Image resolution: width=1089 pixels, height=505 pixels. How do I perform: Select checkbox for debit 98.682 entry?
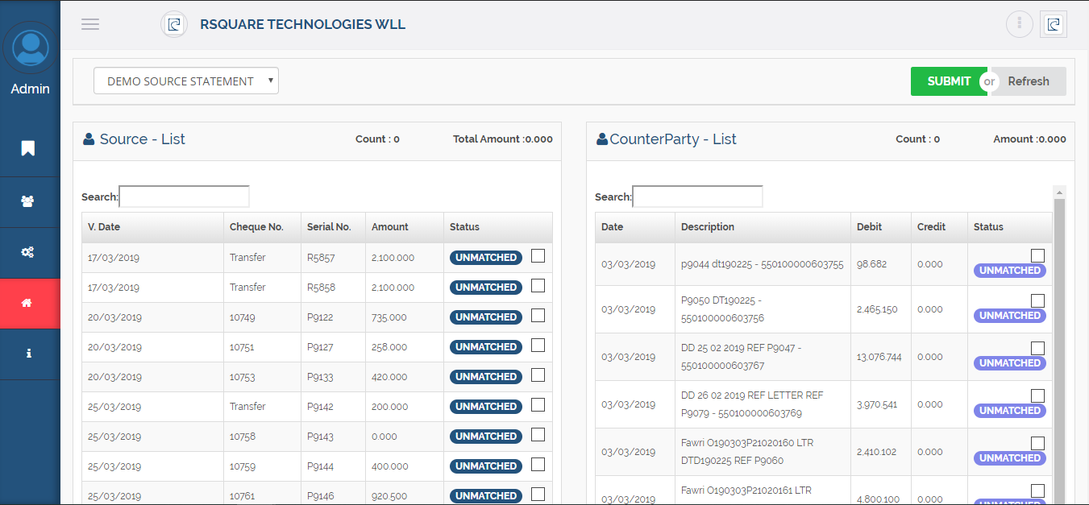[1037, 256]
